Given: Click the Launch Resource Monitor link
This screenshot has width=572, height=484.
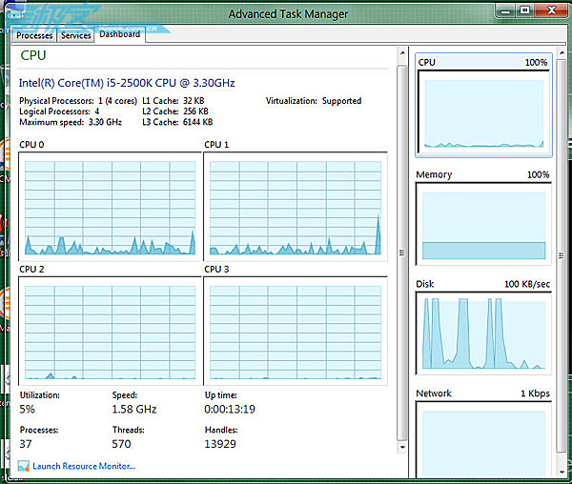Looking at the screenshot, I should point(84,466).
